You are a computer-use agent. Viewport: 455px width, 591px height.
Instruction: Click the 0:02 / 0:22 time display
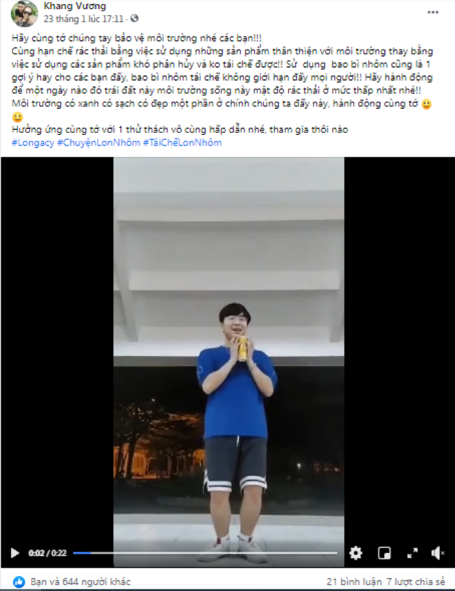(x=47, y=553)
